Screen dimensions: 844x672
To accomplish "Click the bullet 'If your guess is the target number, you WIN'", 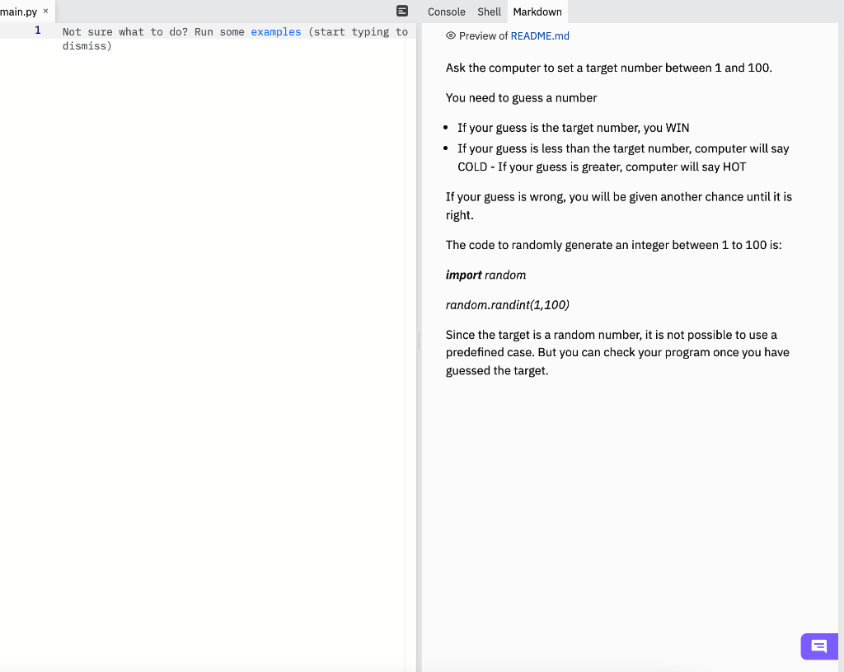I will tap(574, 128).
